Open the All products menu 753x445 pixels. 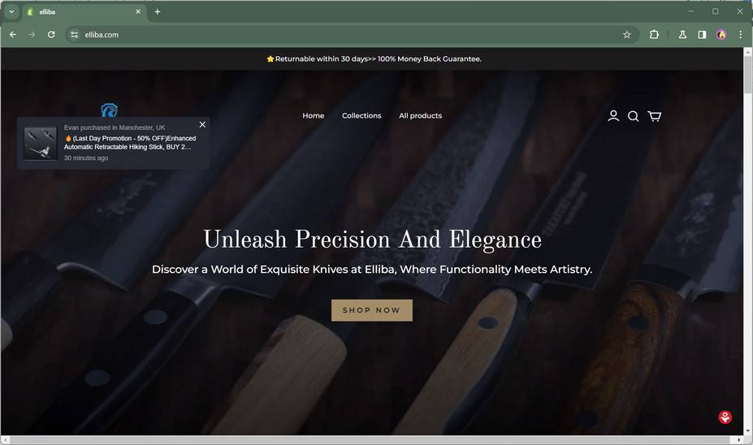click(x=420, y=115)
